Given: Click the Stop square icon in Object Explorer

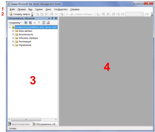Looking at the screenshot, I should [35, 23].
